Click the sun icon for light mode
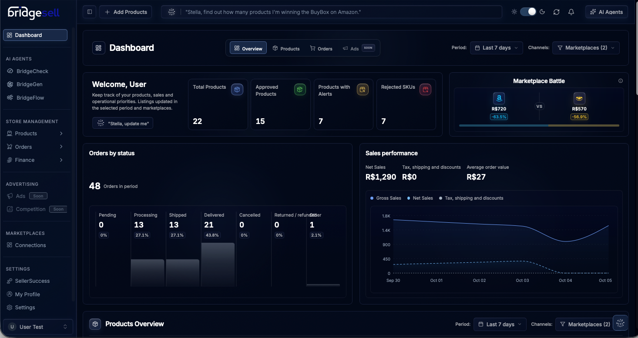 514,12
